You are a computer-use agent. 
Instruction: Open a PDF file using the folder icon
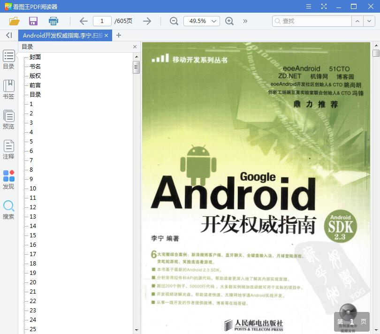[14, 21]
